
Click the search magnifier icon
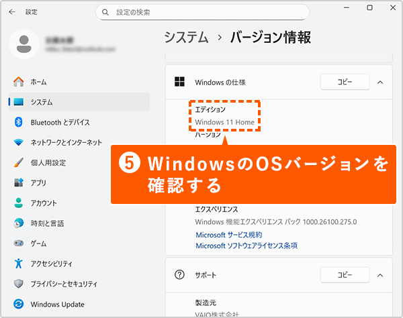tap(105, 12)
